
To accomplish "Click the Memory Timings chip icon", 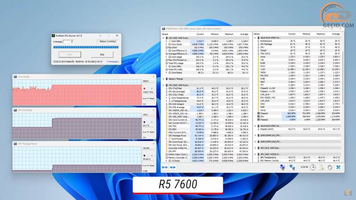I will click(167, 79).
